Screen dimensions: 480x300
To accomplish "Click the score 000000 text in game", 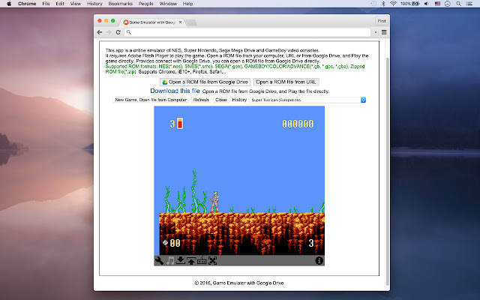I will tap(298, 124).
